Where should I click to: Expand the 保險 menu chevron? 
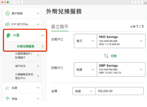pyautogui.click(x=38, y=99)
